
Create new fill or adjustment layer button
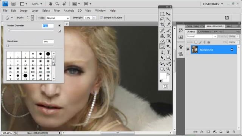point(215,132)
